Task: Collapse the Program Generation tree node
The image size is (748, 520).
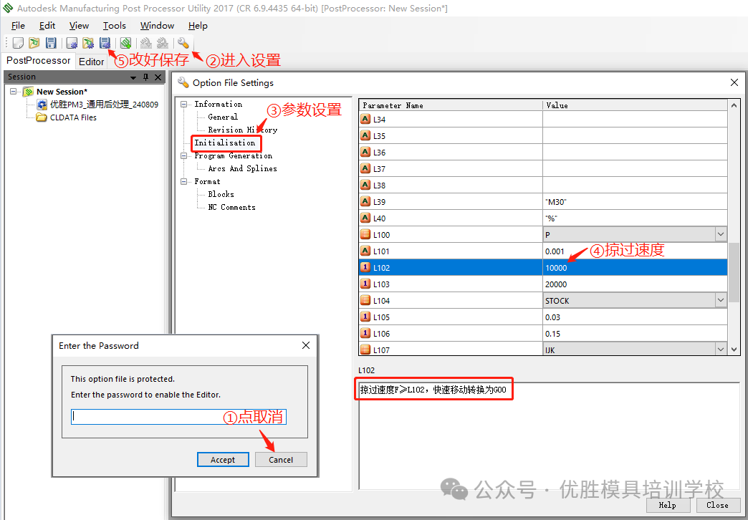Action: click(x=184, y=155)
